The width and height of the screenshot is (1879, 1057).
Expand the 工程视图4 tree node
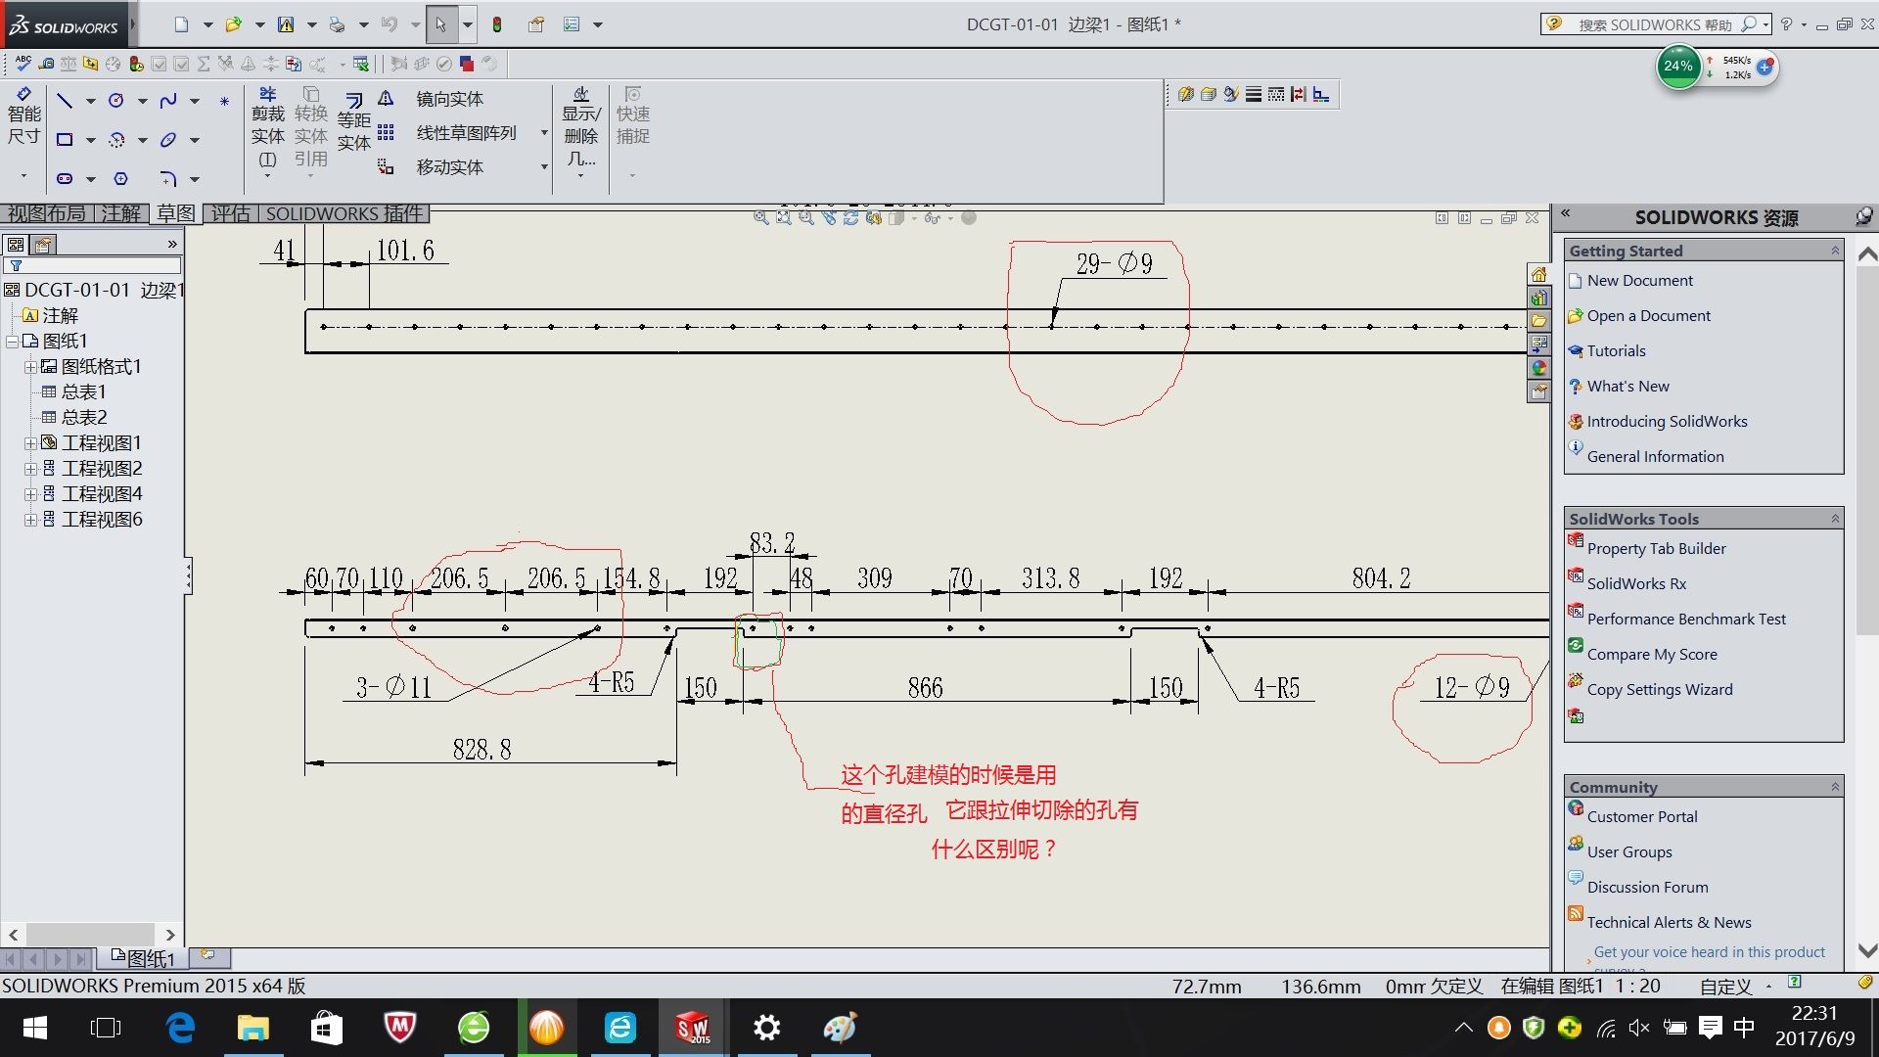[30, 494]
